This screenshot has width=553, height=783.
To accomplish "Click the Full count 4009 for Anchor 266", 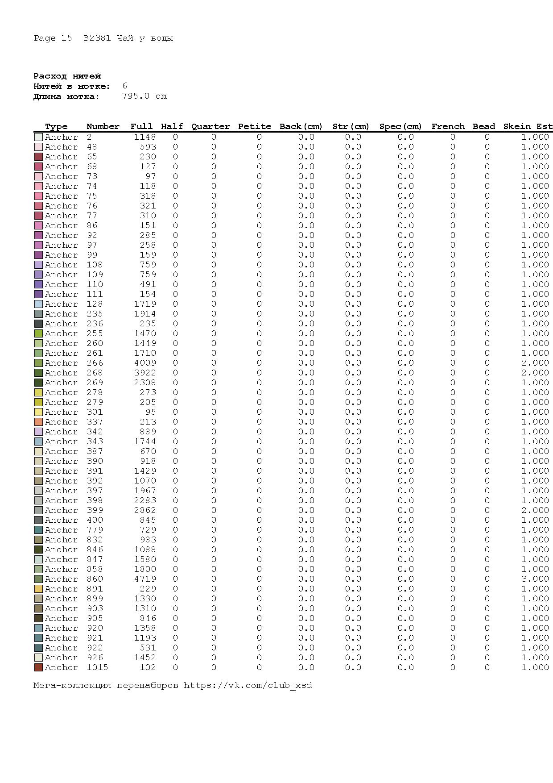I will tap(145, 363).
